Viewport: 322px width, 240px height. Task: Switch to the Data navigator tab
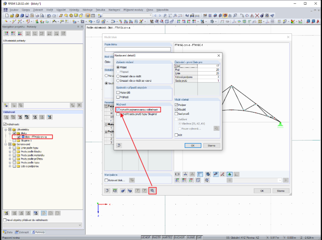tap(8, 232)
